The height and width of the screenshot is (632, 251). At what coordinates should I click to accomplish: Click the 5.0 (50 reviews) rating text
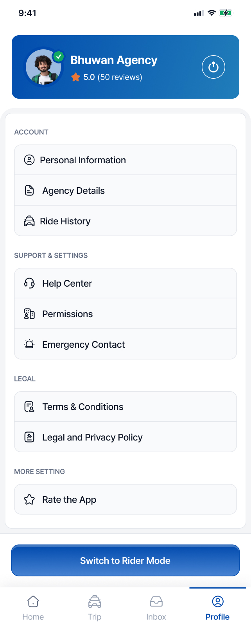(113, 77)
